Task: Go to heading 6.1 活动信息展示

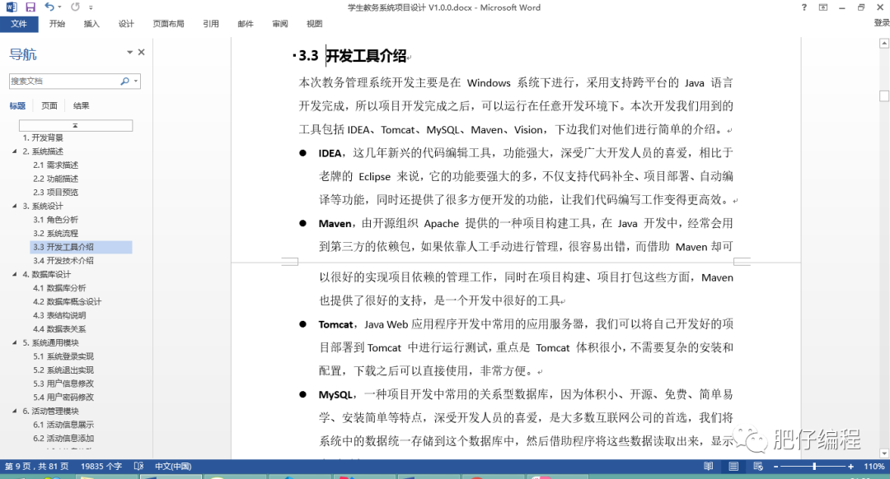Action: [x=63, y=425]
